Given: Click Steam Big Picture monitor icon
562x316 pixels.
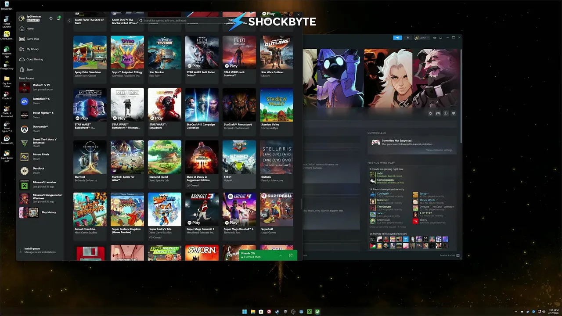Looking at the screenshot, I should [441, 38].
